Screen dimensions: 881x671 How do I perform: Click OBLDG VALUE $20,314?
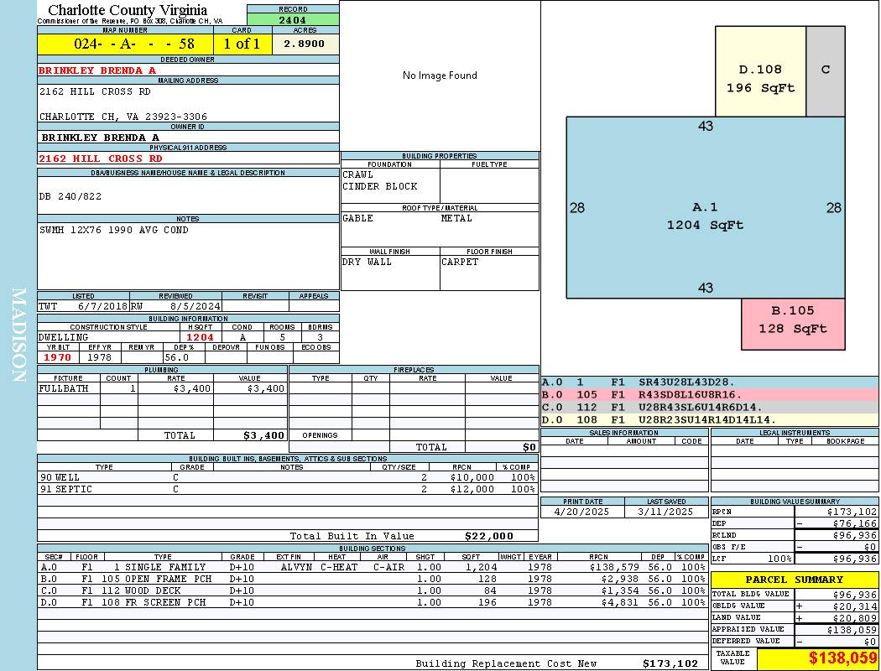point(855,606)
